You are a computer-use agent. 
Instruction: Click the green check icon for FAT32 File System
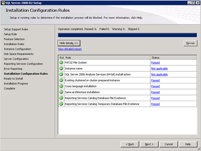[61, 62]
